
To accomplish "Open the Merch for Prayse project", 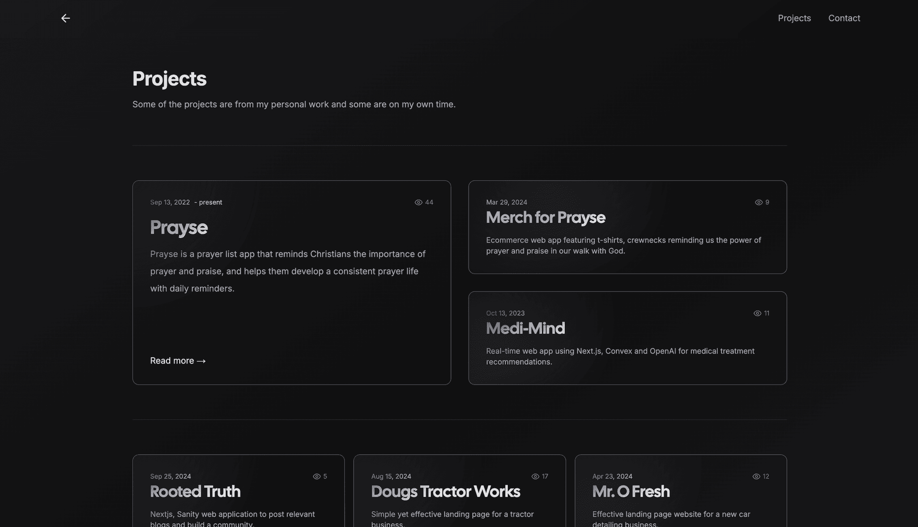I will pyautogui.click(x=546, y=218).
